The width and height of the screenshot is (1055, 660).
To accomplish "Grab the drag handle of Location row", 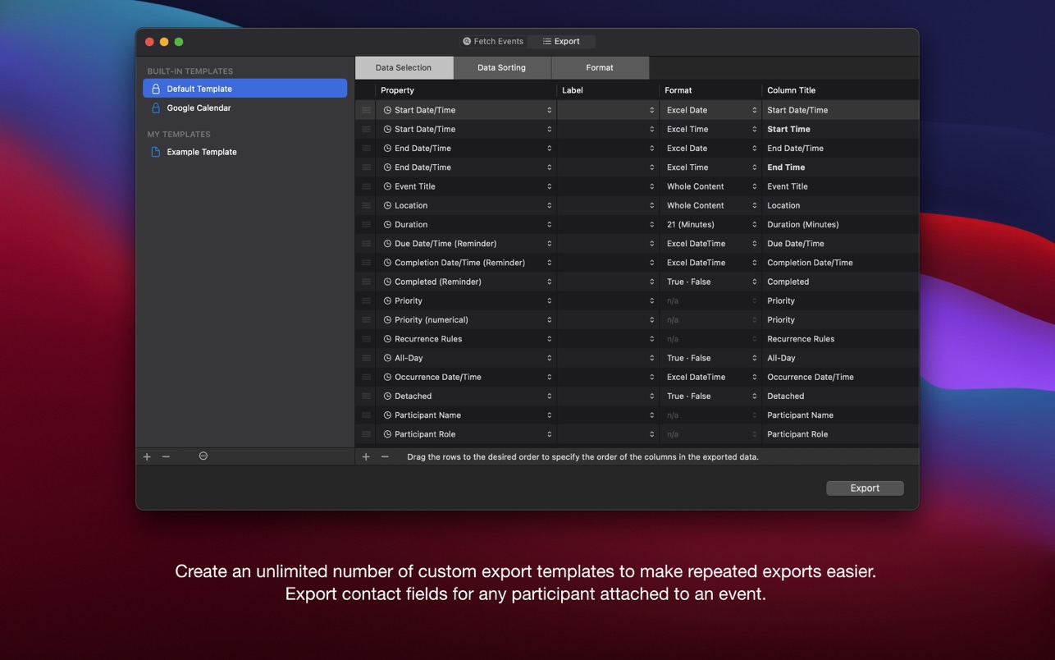I will pyautogui.click(x=366, y=205).
